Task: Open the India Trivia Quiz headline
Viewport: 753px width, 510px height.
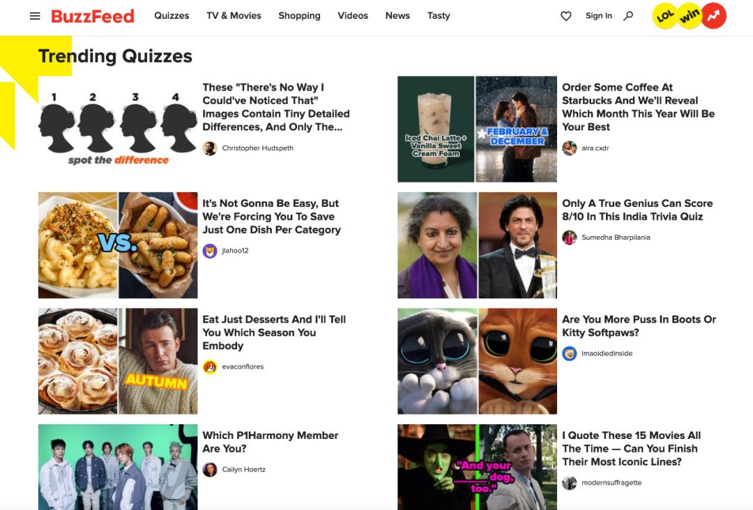Action: [x=637, y=210]
